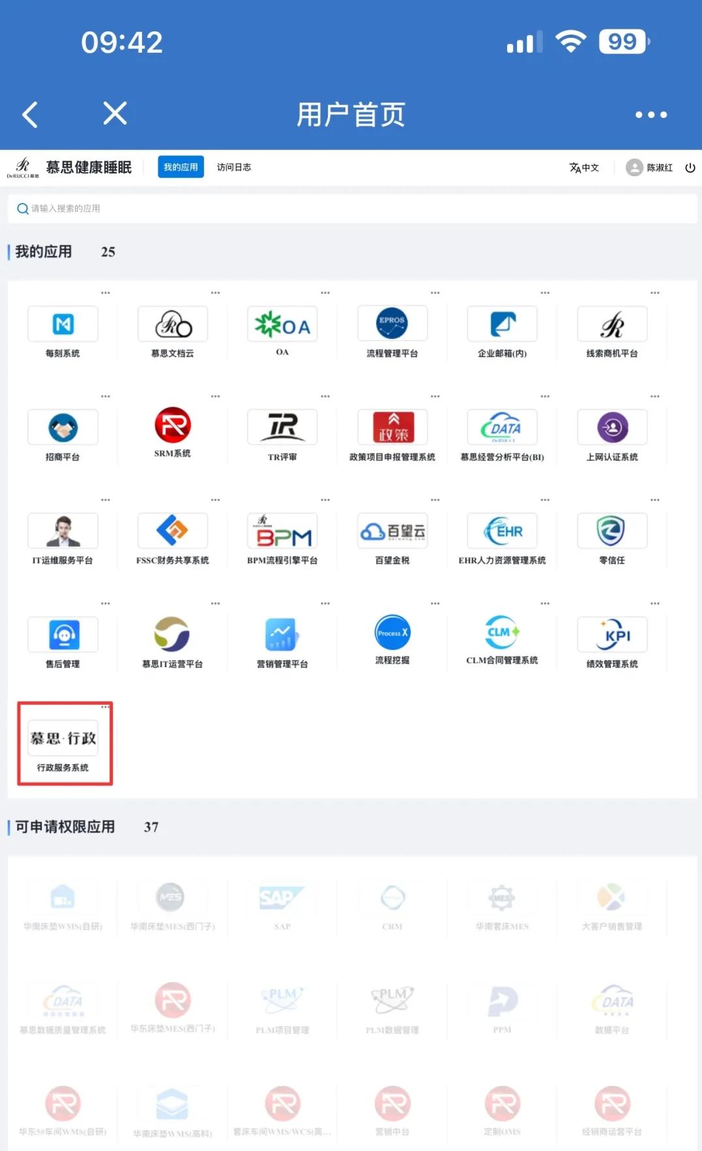Open the three-dot page menu in header

651,115
